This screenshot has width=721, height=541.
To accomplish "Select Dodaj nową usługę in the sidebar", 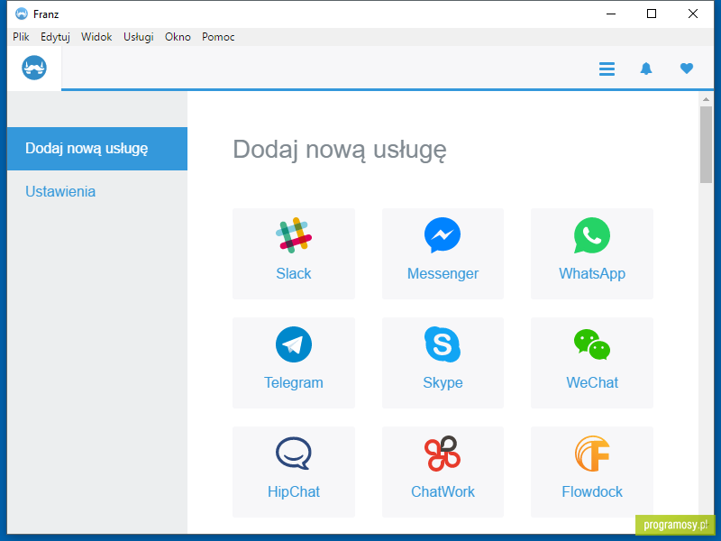I will [97, 149].
